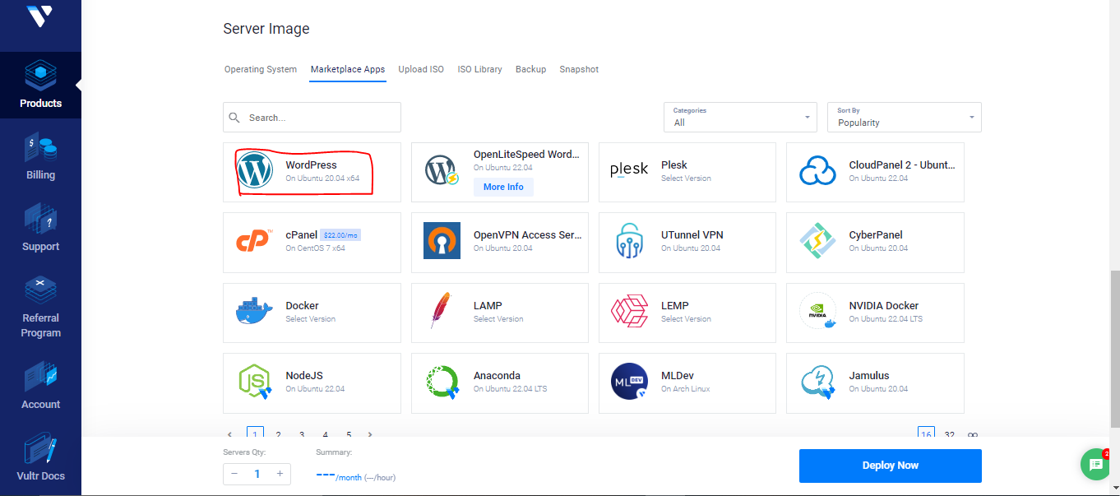
Task: Open the live chat bubble icon
Action: point(1095,465)
